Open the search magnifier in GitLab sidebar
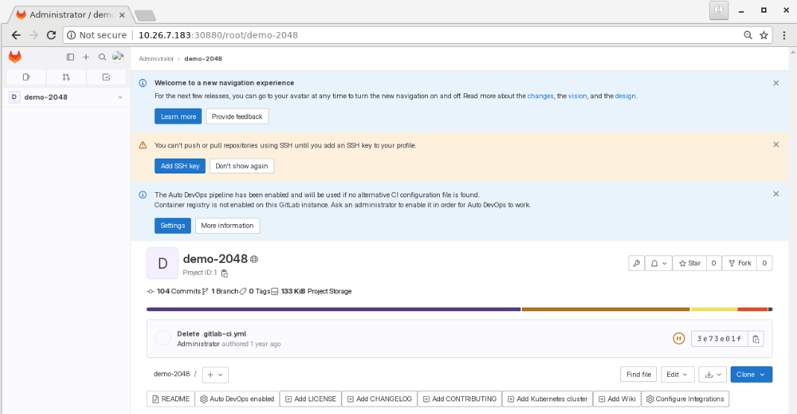The image size is (797, 414). pyautogui.click(x=102, y=57)
